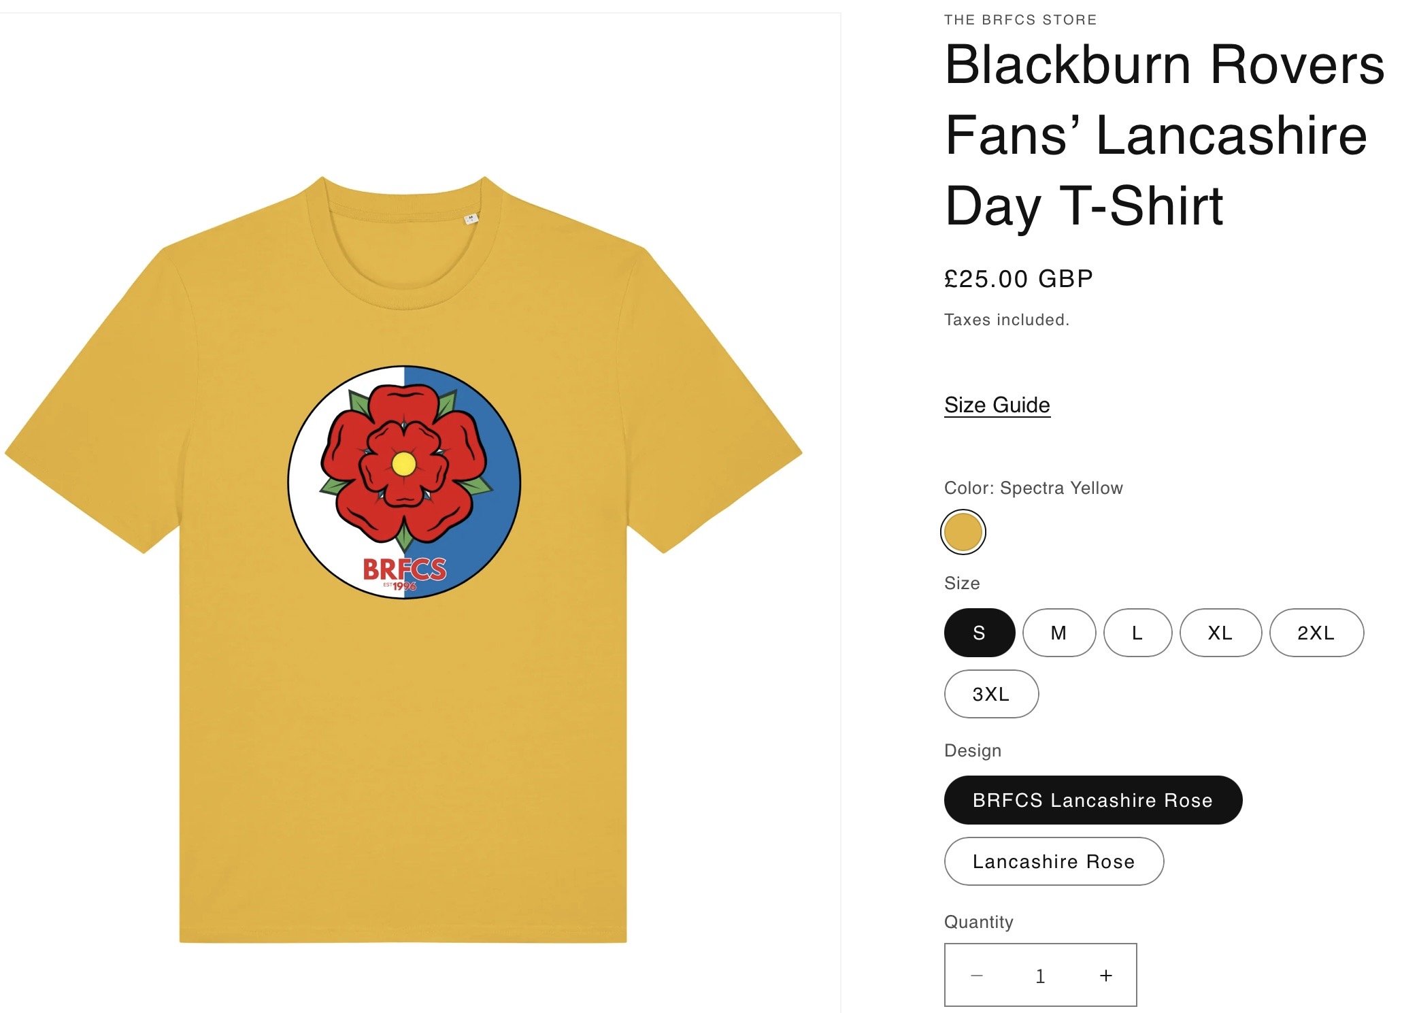
Task: Select the 2XL size option
Action: 1316,633
